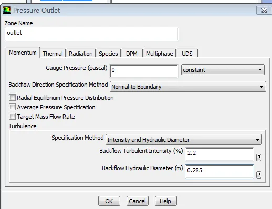Image resolution: width=272 pixels, height=209 pixels.
Task: Click the P parameter button for Backflow Turbulent Intensity
Action: (x=259, y=158)
